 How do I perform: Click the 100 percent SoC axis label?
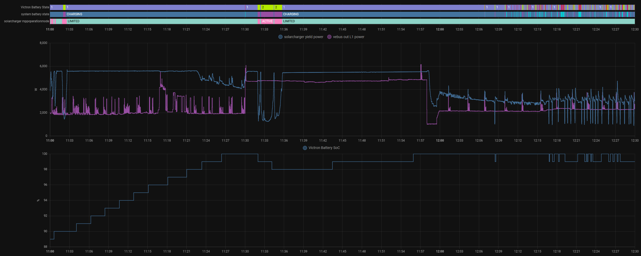[x=45, y=154]
